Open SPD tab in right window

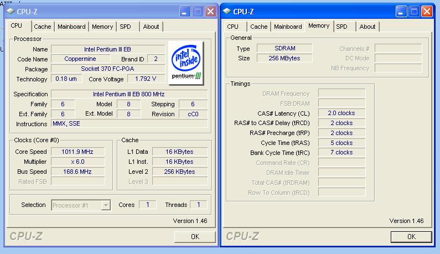pyautogui.click(x=341, y=27)
